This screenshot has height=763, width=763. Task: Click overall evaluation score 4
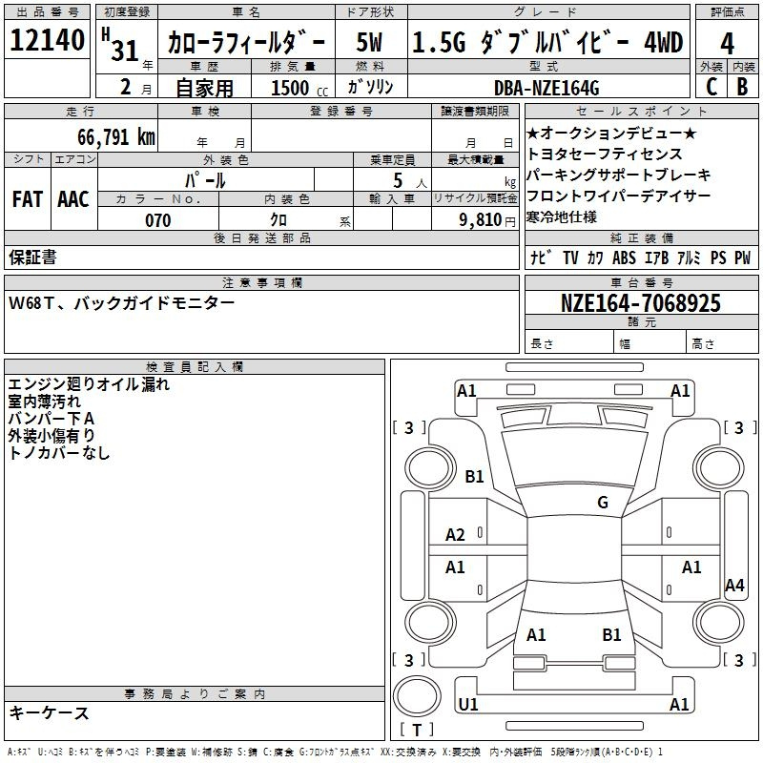point(727,44)
